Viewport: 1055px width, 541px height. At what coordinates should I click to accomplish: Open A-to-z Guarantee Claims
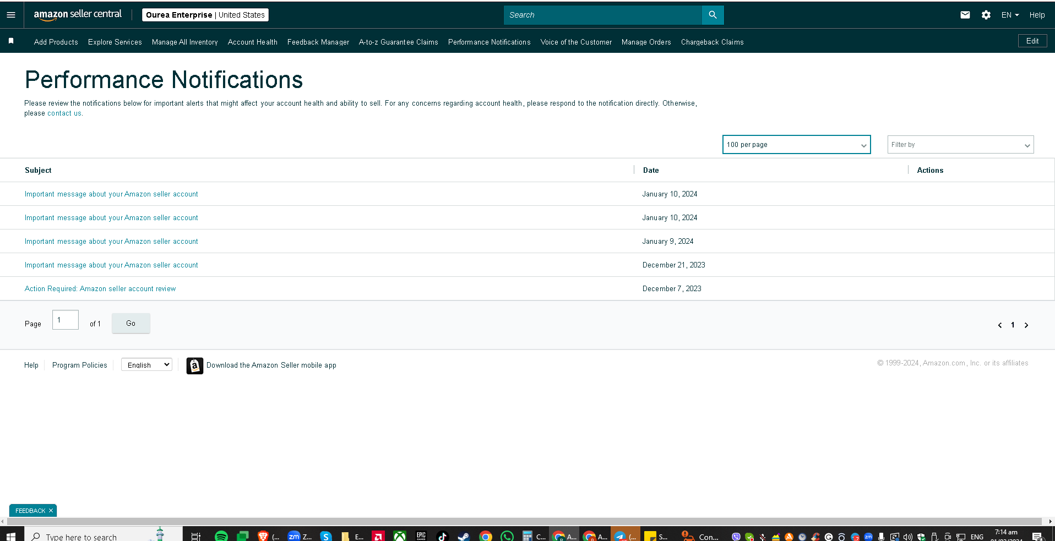click(399, 42)
